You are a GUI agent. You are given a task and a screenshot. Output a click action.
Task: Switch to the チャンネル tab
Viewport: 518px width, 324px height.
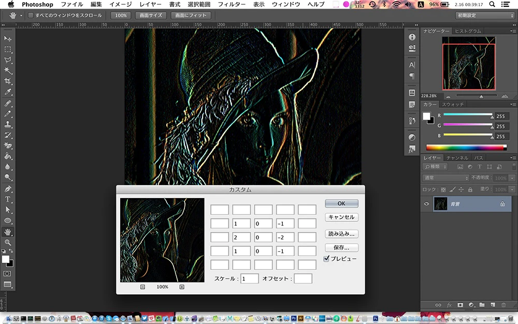pyautogui.click(x=457, y=158)
